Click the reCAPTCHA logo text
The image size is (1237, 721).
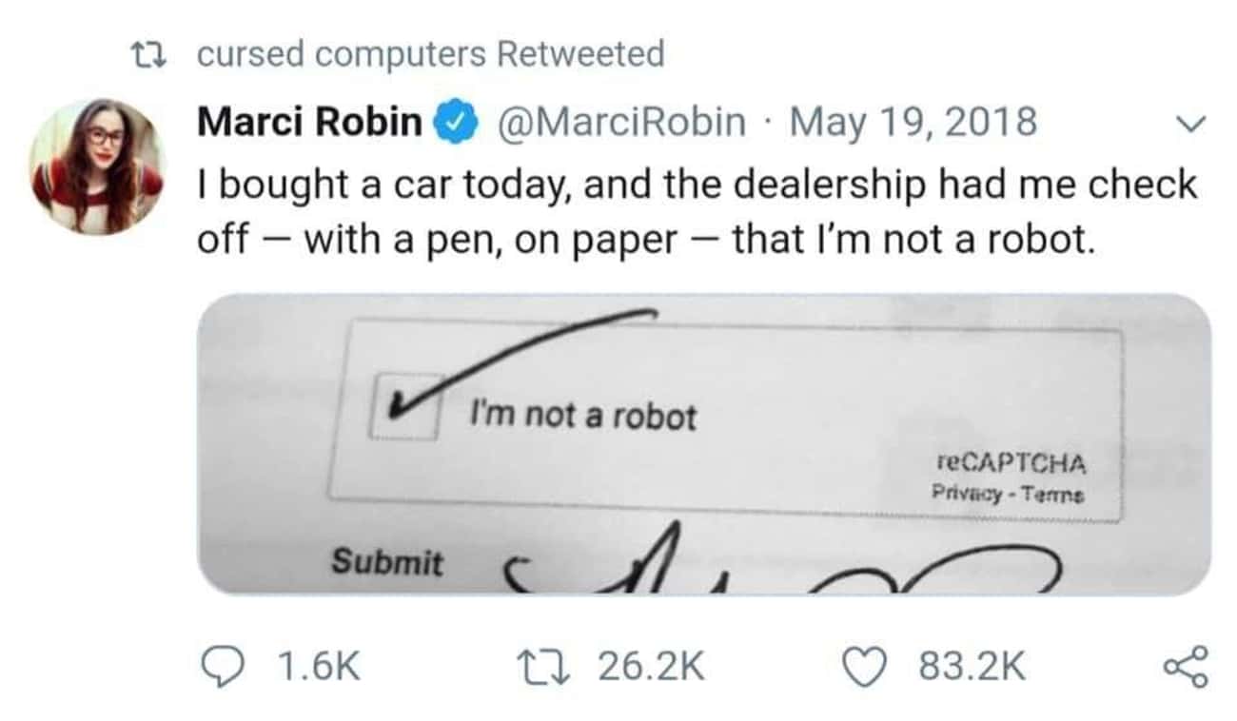coord(1011,463)
